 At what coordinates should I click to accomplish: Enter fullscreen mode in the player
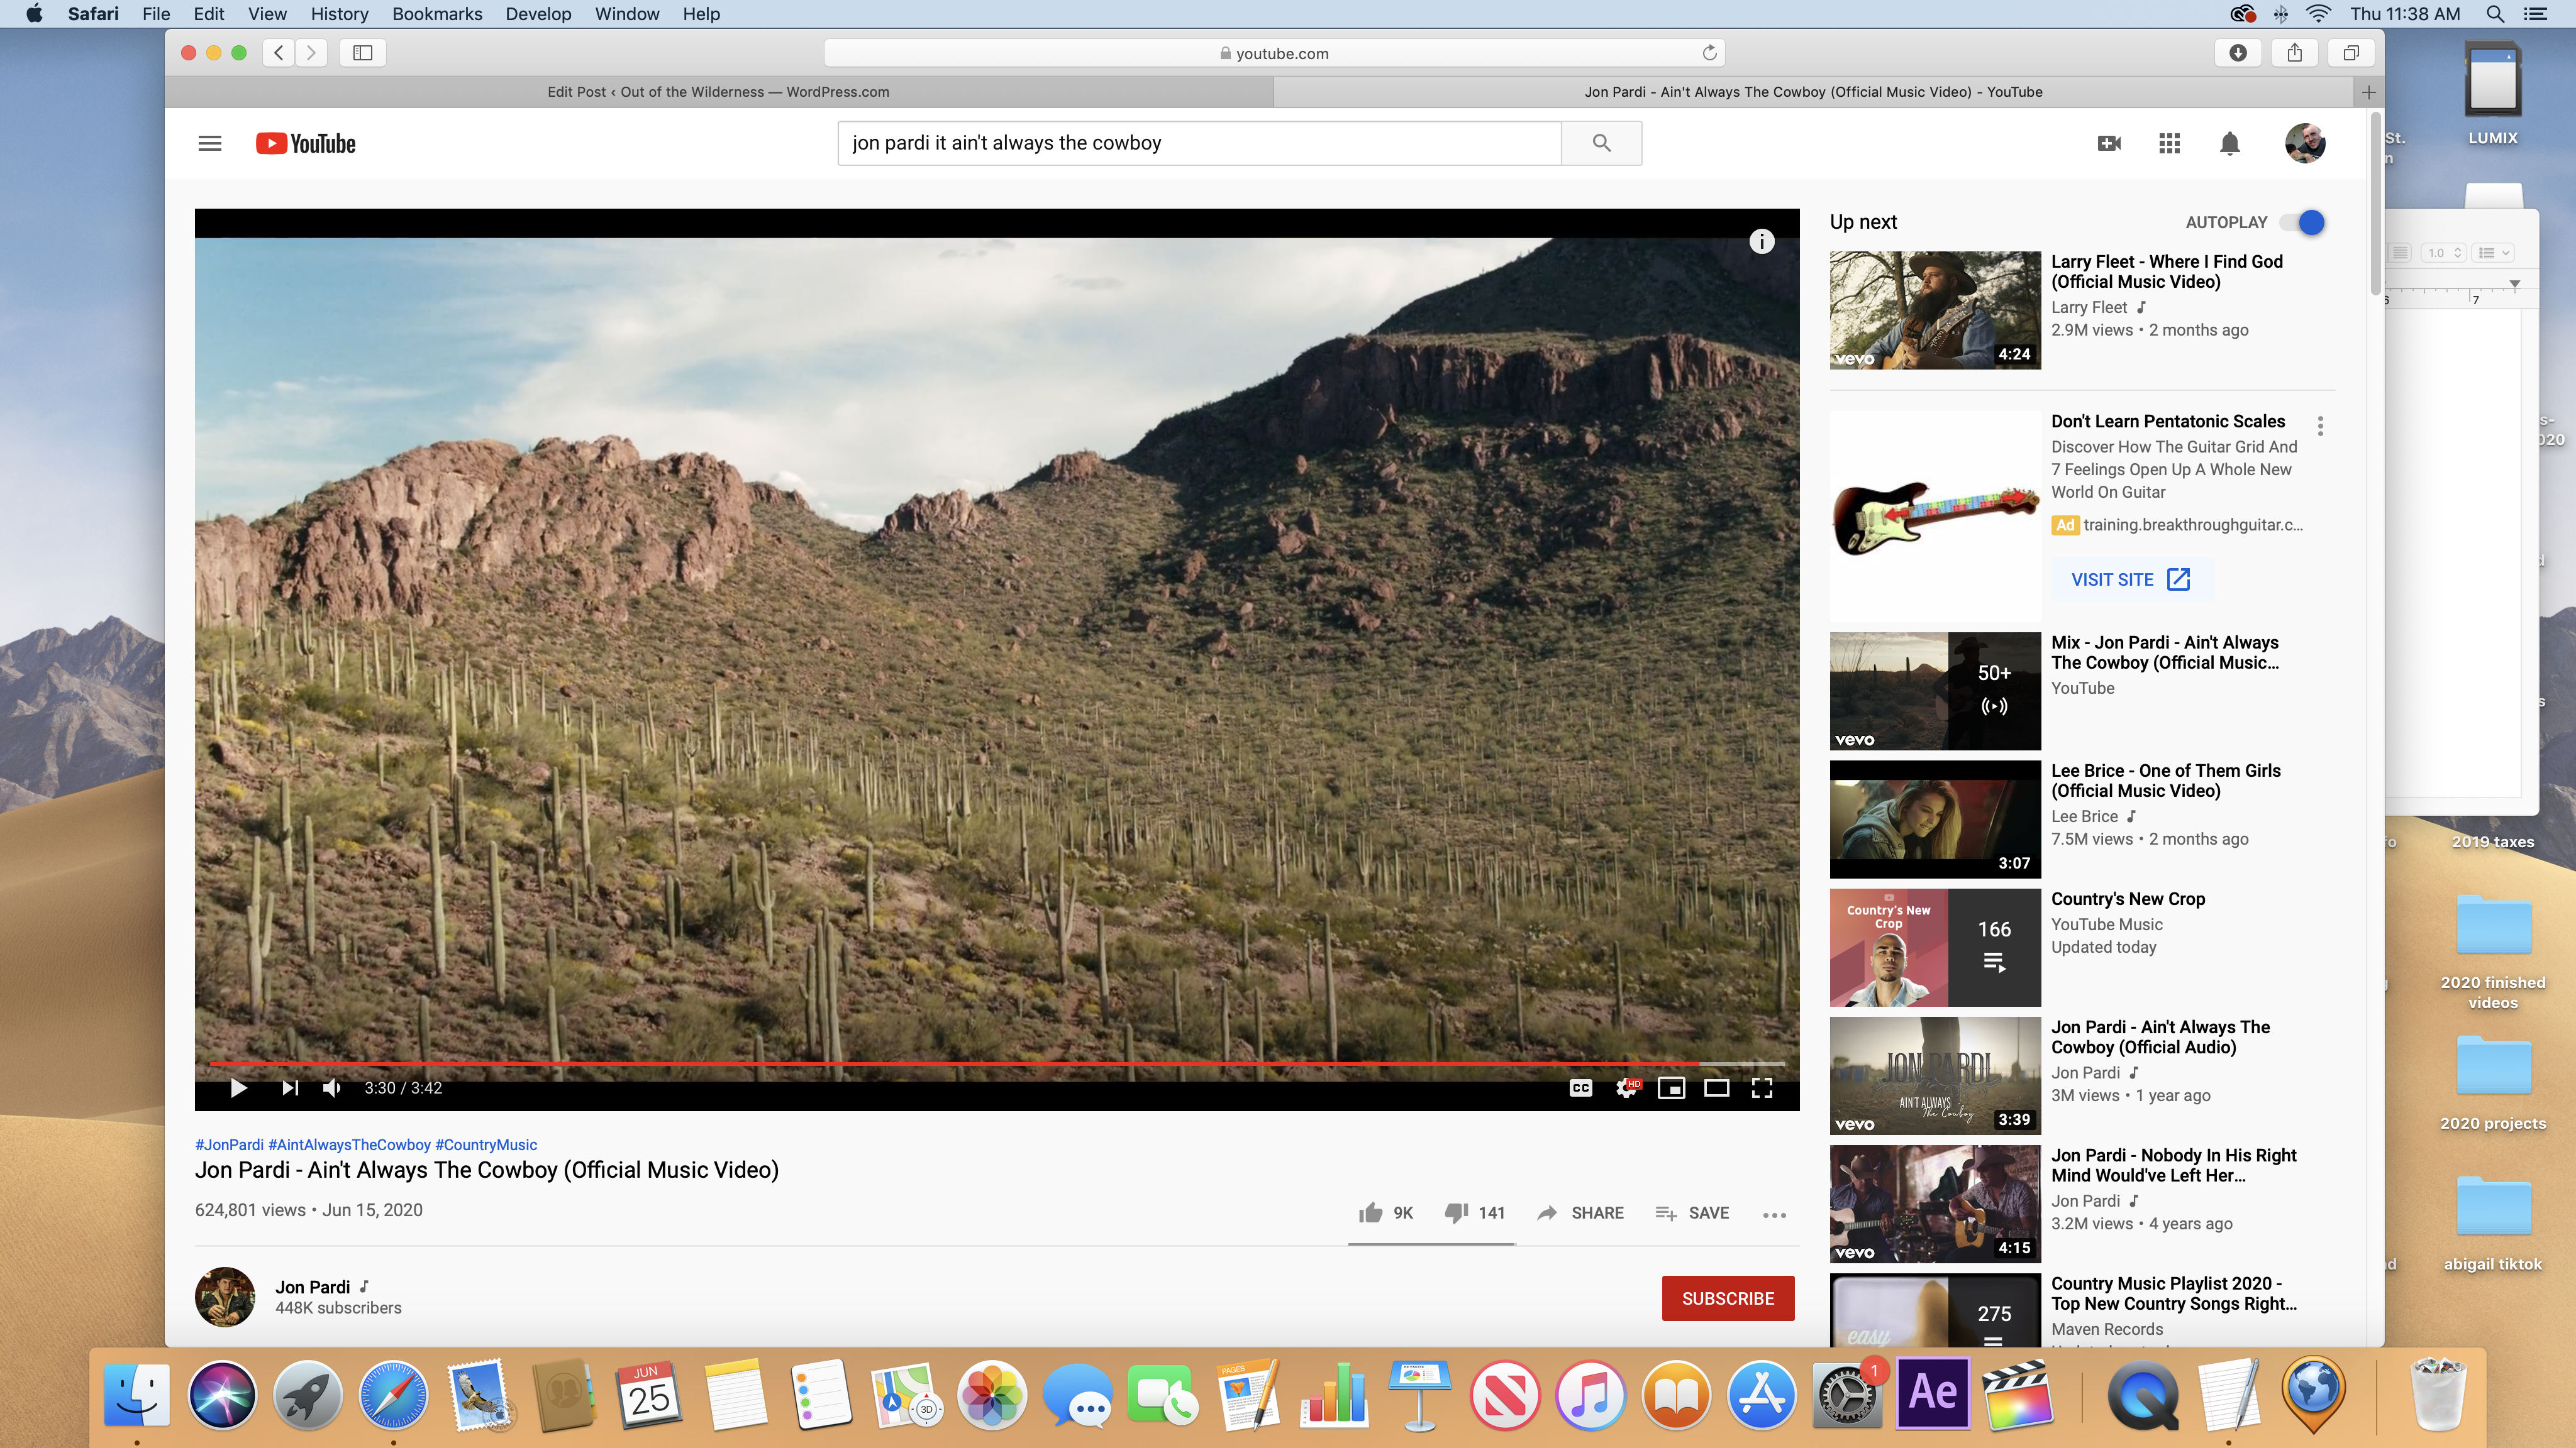(x=1762, y=1089)
